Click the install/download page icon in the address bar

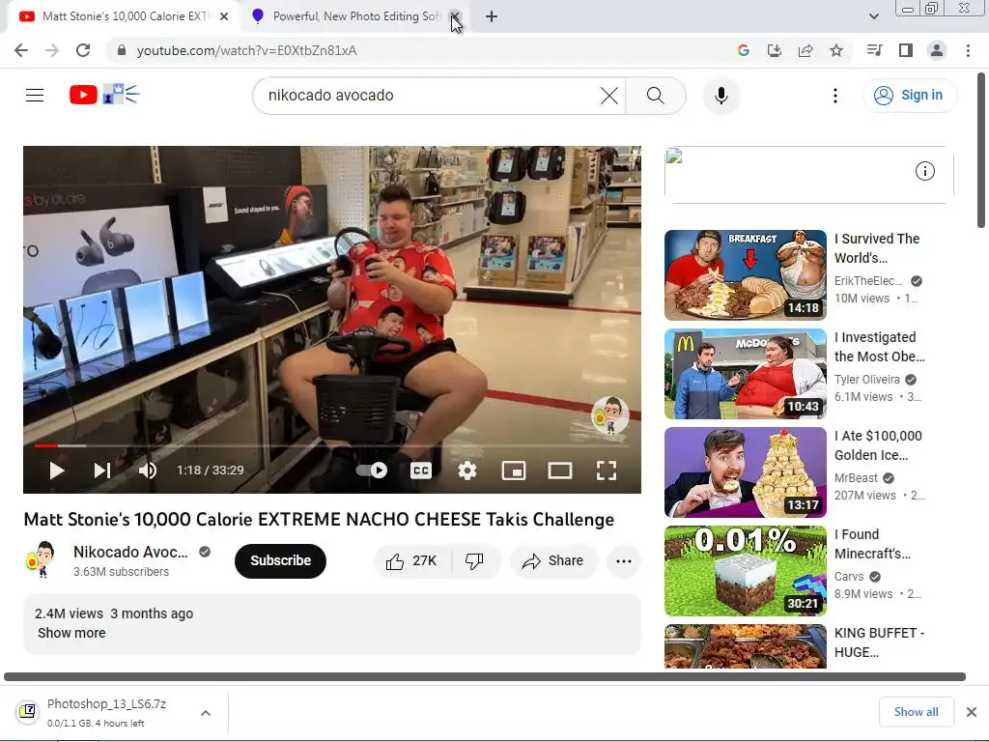tap(775, 50)
